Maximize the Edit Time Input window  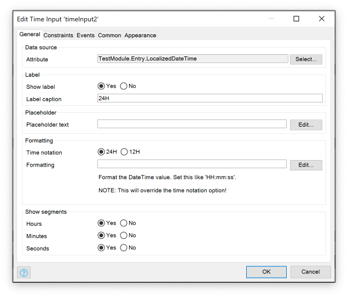(296, 19)
